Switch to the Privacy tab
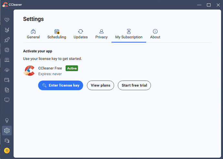The height and width of the screenshot is (159, 223). click(x=101, y=34)
